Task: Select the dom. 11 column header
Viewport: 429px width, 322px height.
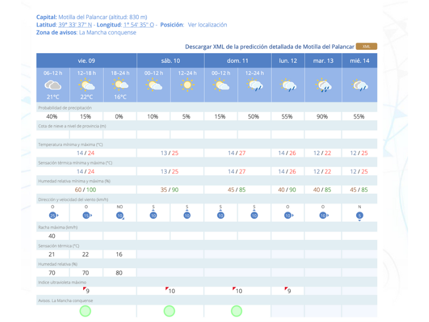Action: click(x=238, y=61)
